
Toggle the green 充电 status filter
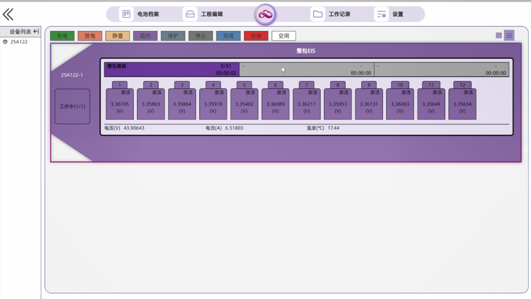pyautogui.click(x=62, y=36)
